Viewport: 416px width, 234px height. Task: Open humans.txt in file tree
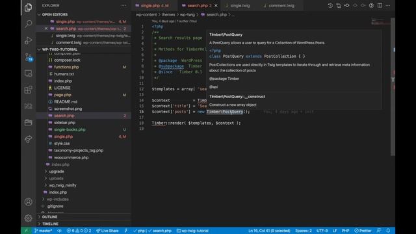[64, 74]
